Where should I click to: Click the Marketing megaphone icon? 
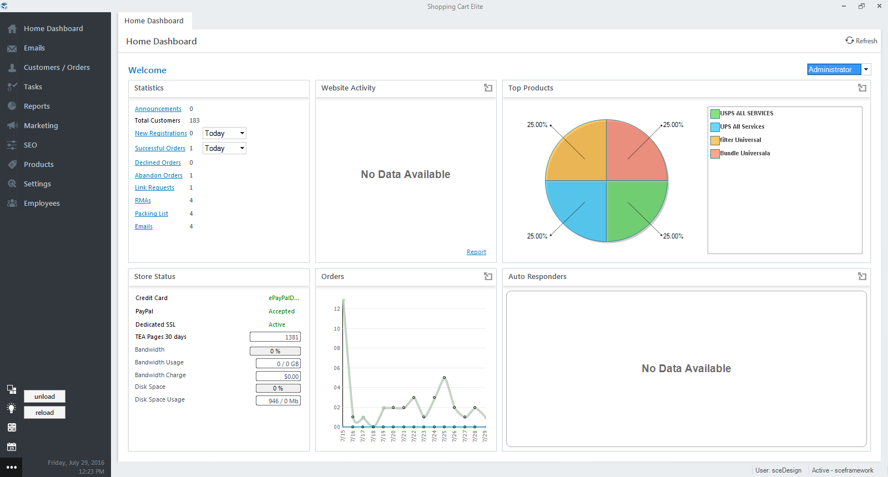(12, 126)
